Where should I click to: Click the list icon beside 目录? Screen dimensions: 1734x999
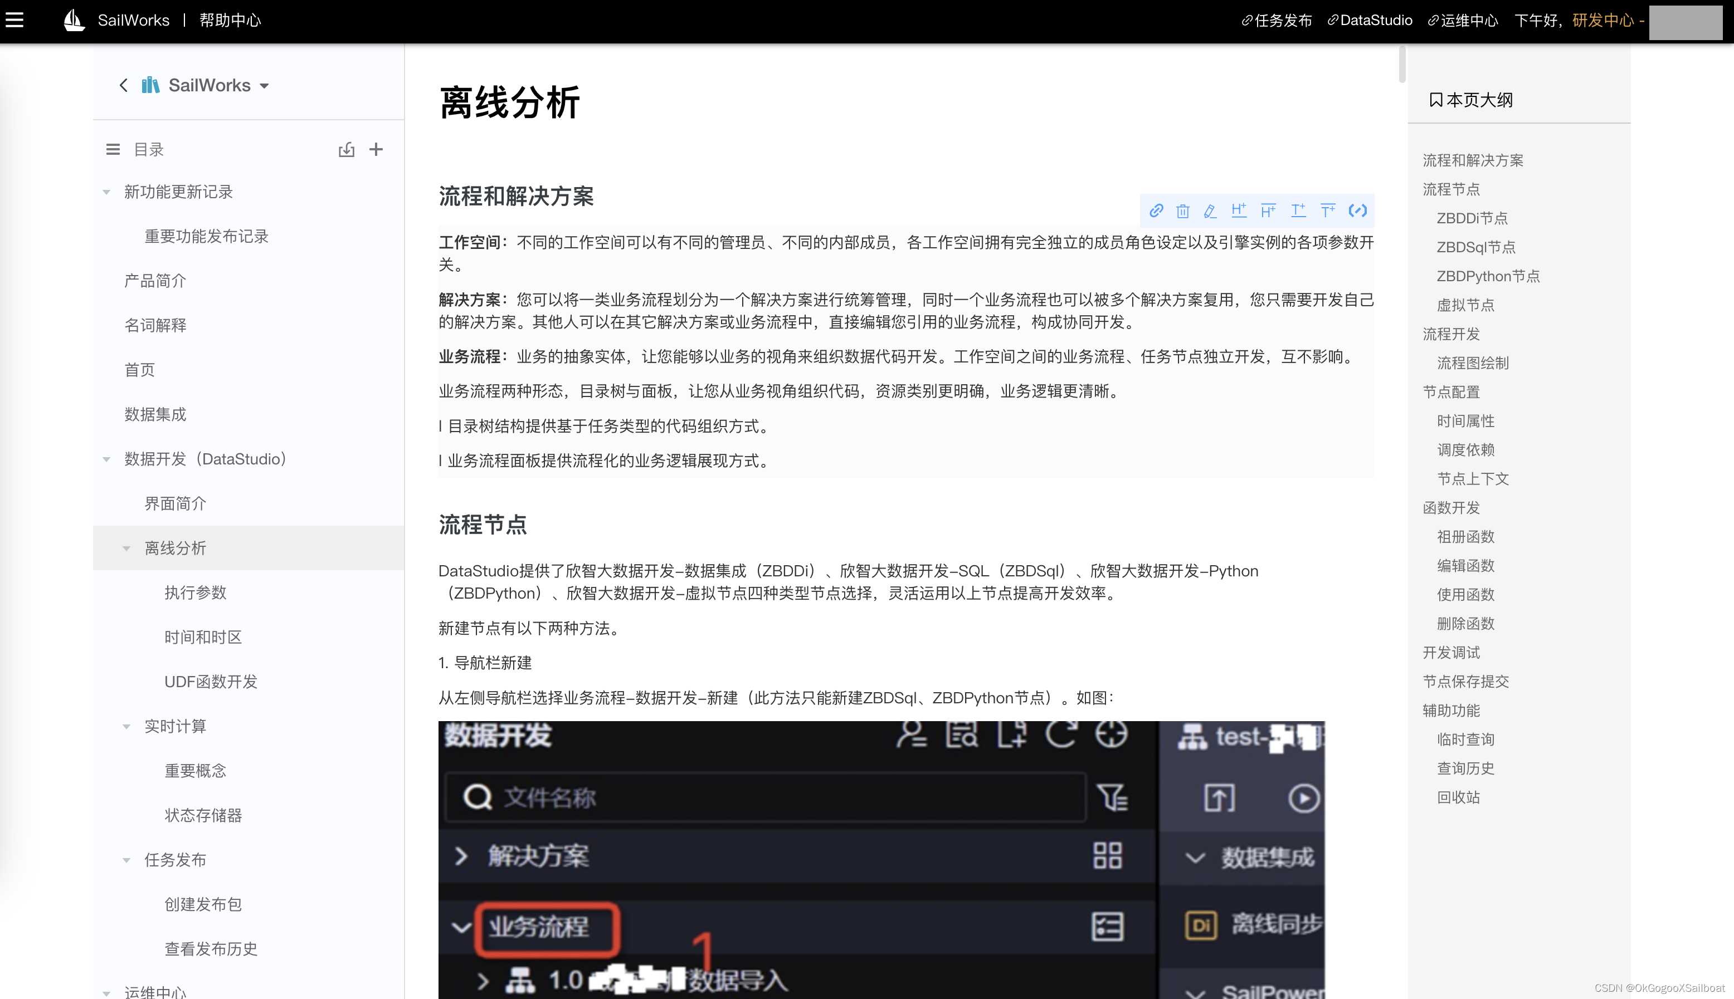tap(113, 150)
